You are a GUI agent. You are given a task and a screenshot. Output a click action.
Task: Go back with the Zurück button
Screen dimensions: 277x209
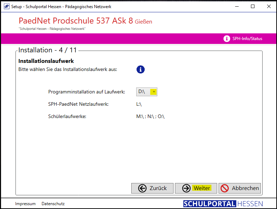click(x=152, y=188)
